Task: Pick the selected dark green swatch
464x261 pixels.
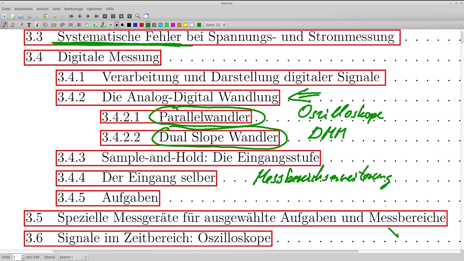Action: point(148,25)
